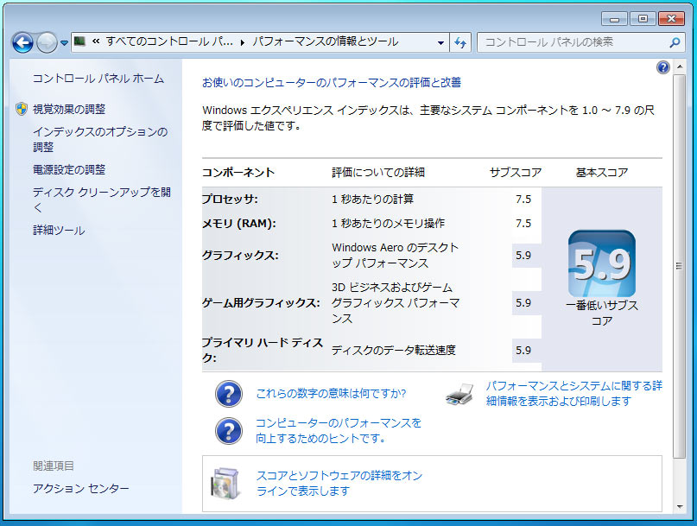Click the control panel search field
This screenshot has height=526, width=697.
570,41
